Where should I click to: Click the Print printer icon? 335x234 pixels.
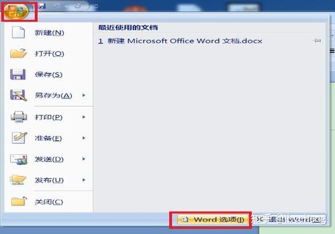pos(19,117)
